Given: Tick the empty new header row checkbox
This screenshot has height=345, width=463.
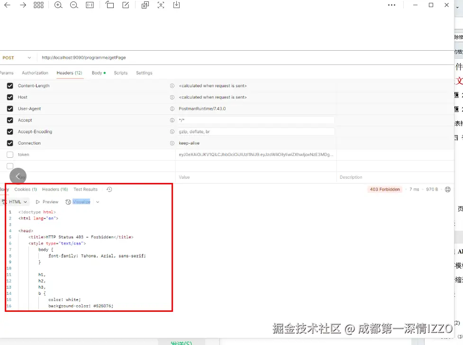Looking at the screenshot, I should pyautogui.click(x=10, y=166).
